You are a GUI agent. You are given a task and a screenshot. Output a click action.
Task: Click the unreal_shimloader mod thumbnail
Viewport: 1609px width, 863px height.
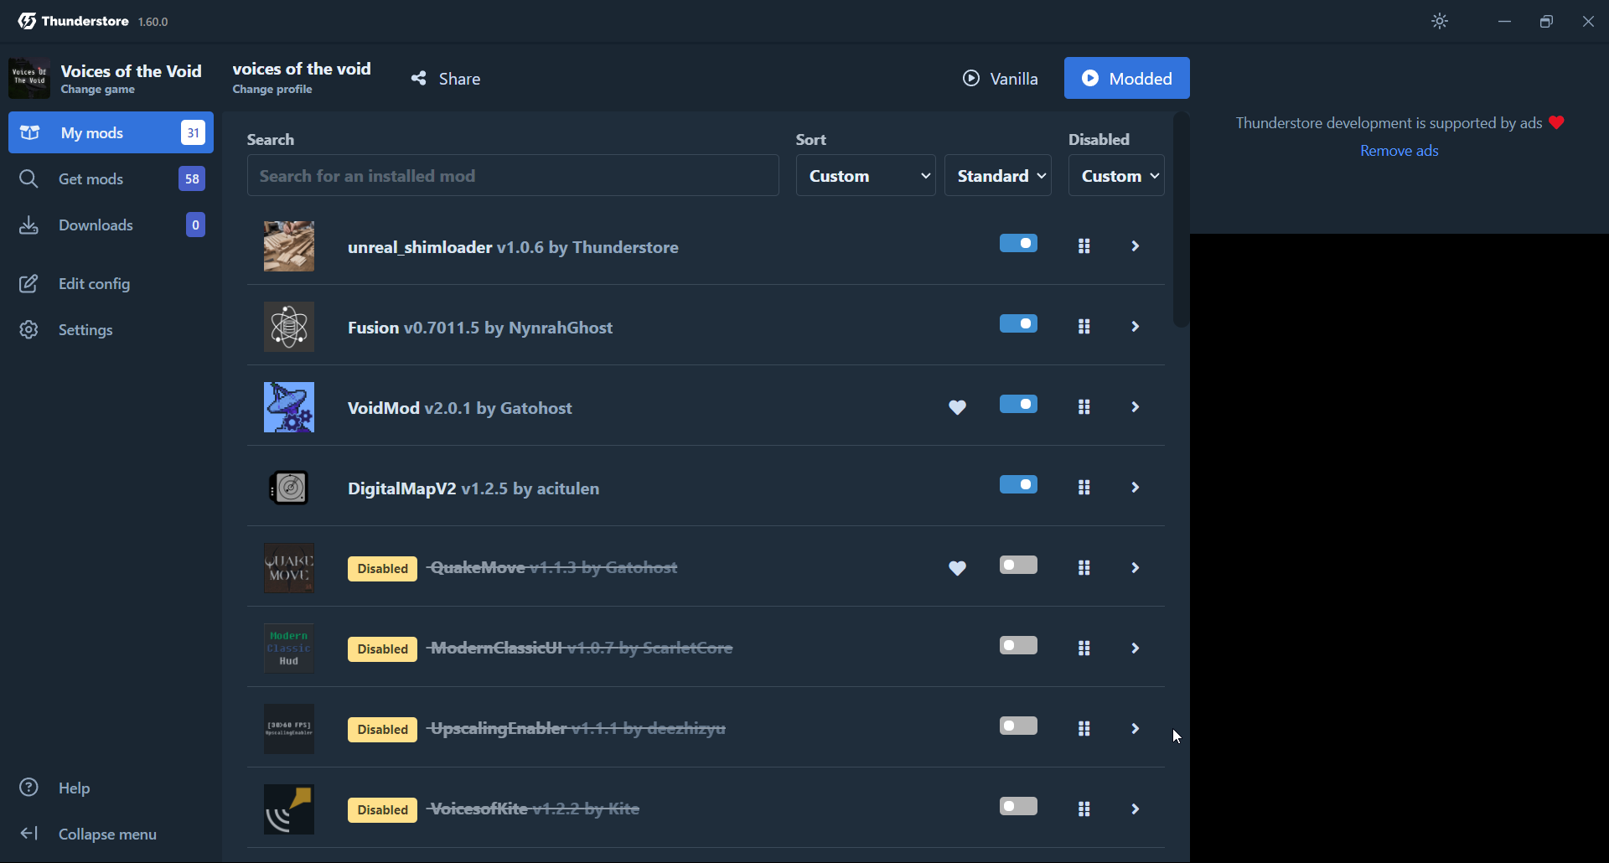click(289, 246)
